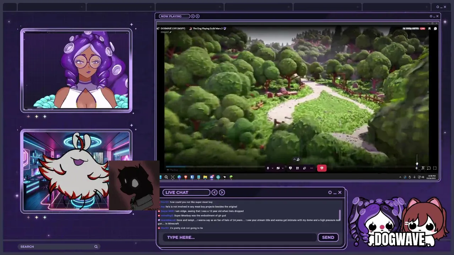Viewport: 454px width, 255px height.
Task: Open the Discord taskbar icon
Action: click(212, 177)
